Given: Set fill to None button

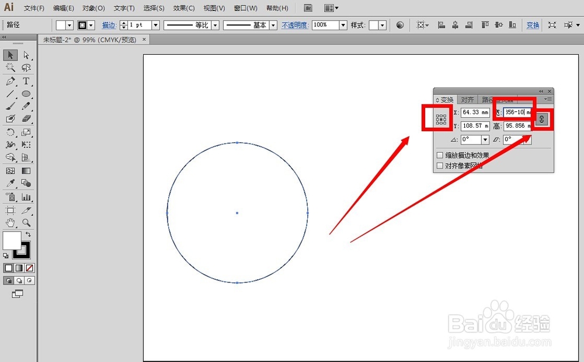Looking at the screenshot, I should [29, 268].
